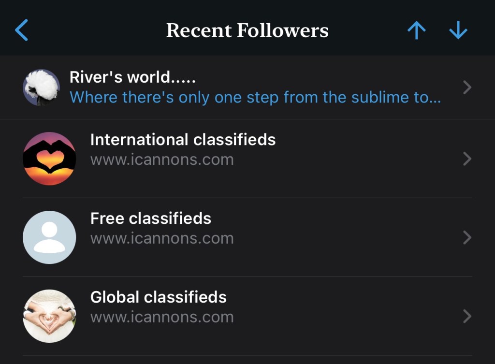Open River's world follower name
The image size is (495, 364).
click(x=132, y=77)
